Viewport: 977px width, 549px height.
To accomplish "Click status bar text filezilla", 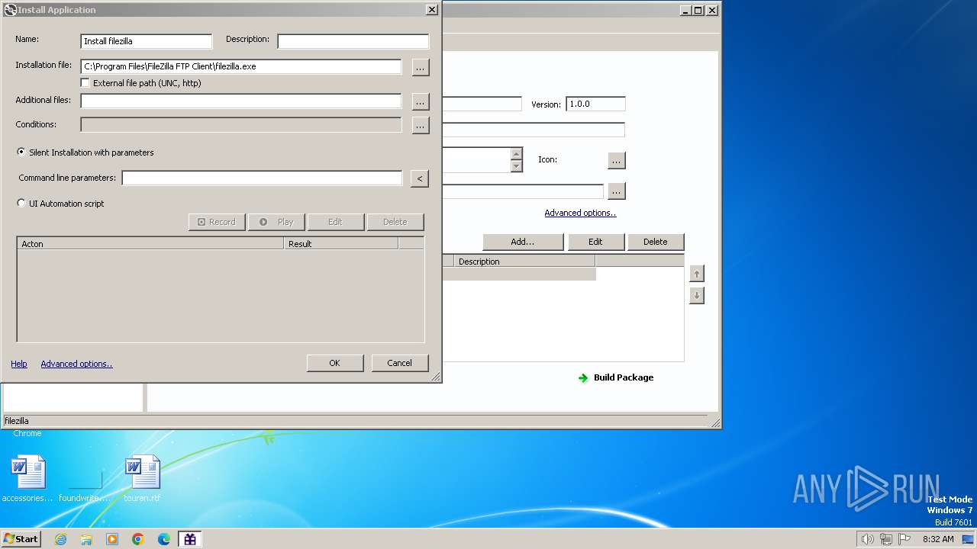I will tap(17, 421).
